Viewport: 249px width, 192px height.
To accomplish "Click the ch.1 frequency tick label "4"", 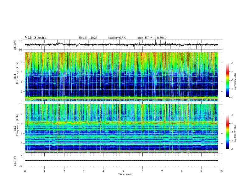I will (22, 82).
